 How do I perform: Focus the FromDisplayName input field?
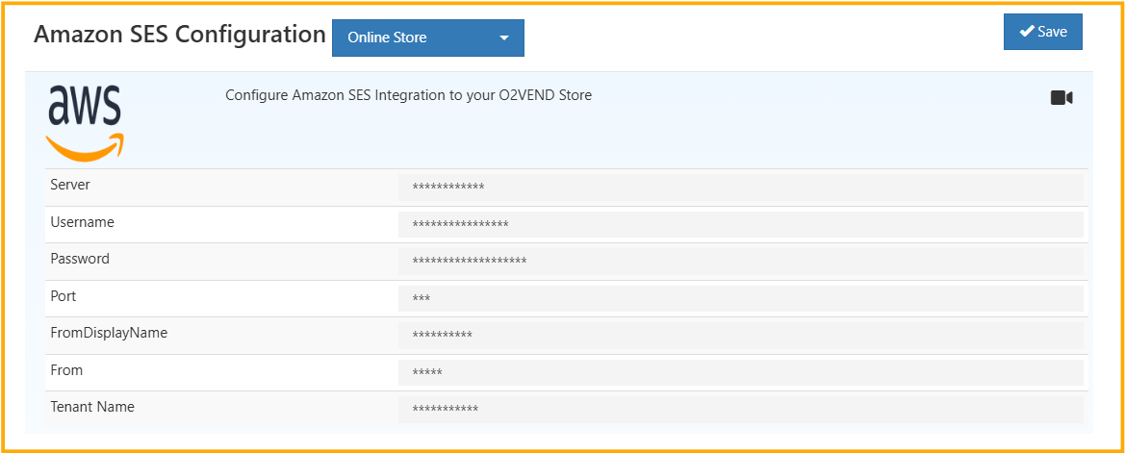(x=740, y=336)
